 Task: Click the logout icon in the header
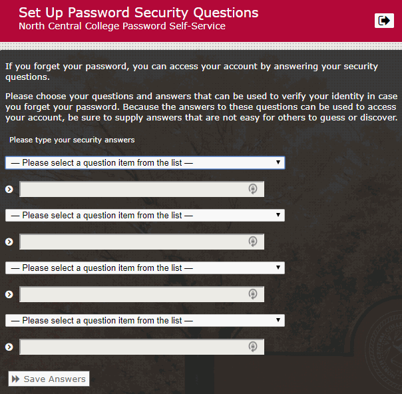point(384,21)
